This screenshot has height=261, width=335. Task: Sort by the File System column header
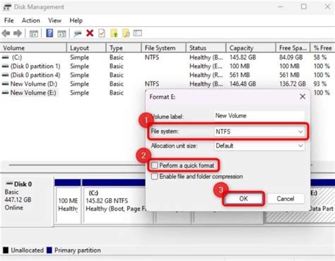(x=163, y=48)
